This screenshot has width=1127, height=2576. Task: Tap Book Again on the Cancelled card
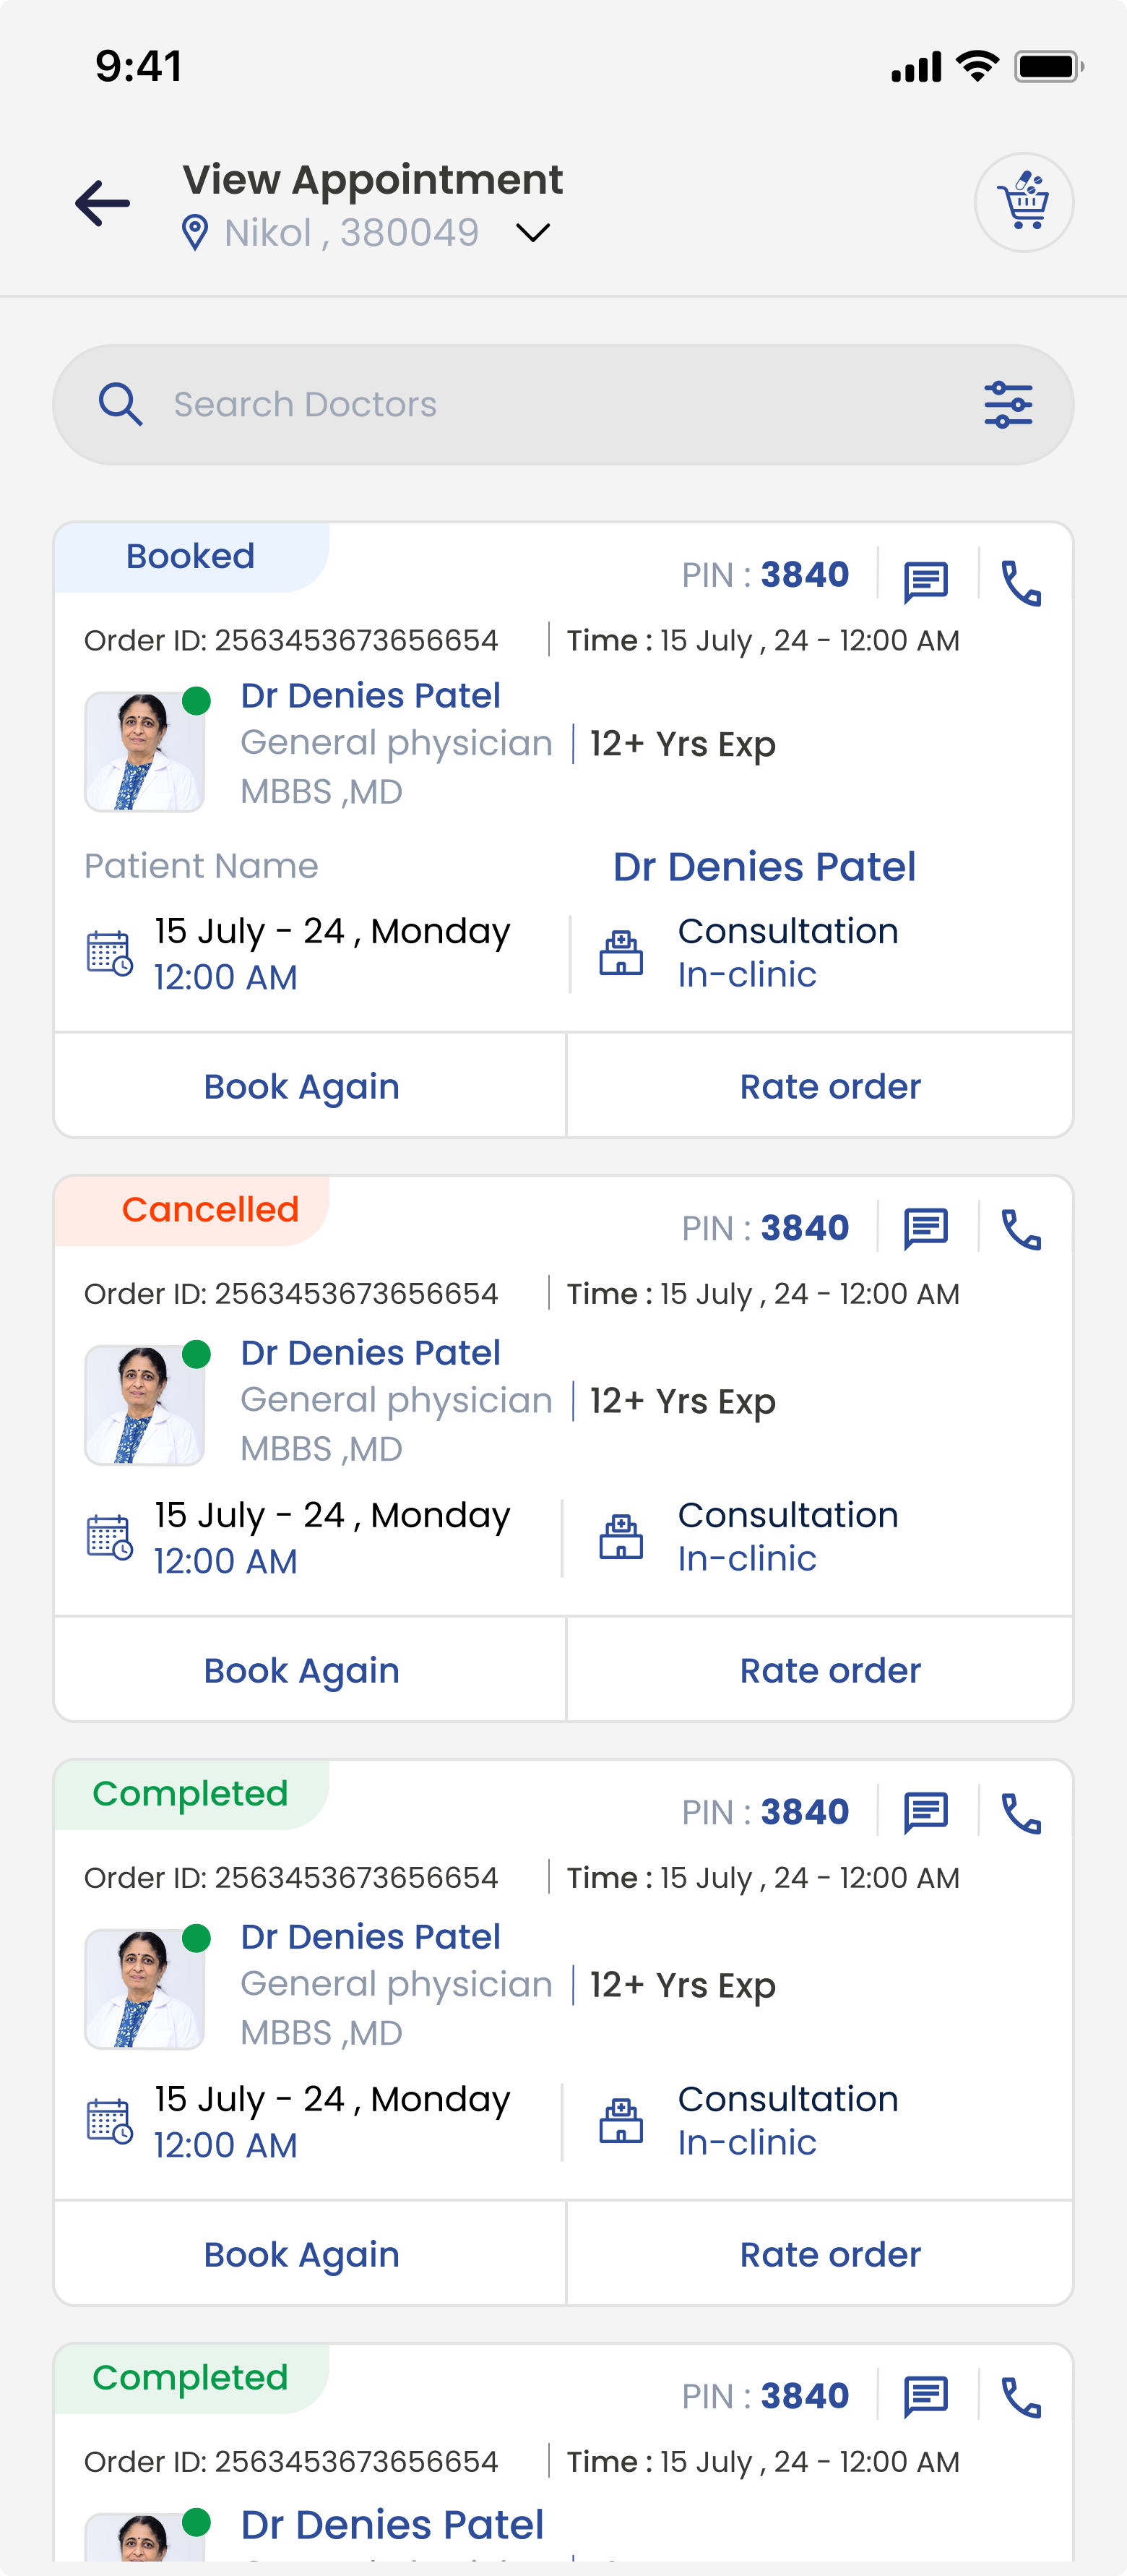[302, 1670]
